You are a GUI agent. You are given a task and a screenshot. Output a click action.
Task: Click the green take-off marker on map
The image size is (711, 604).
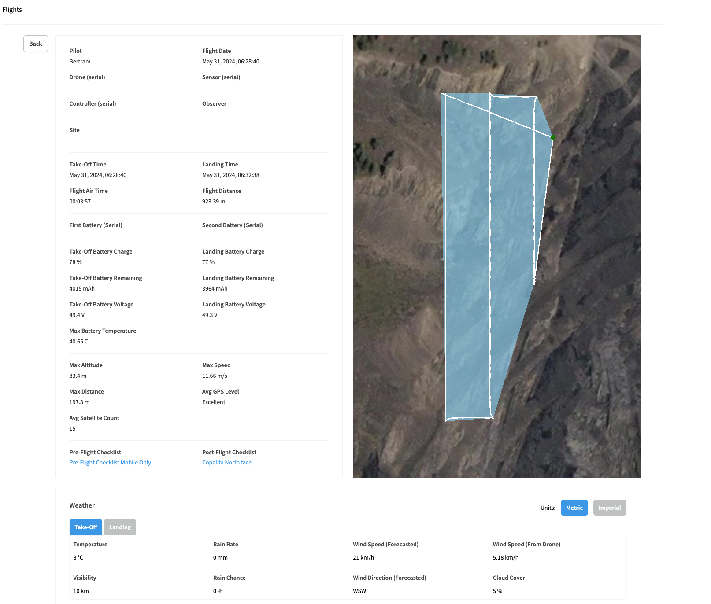point(553,137)
